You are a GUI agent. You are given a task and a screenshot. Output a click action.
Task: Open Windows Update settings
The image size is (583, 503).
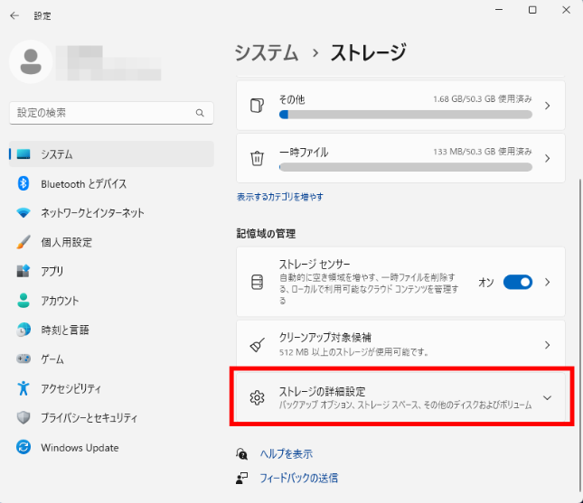tap(111, 447)
